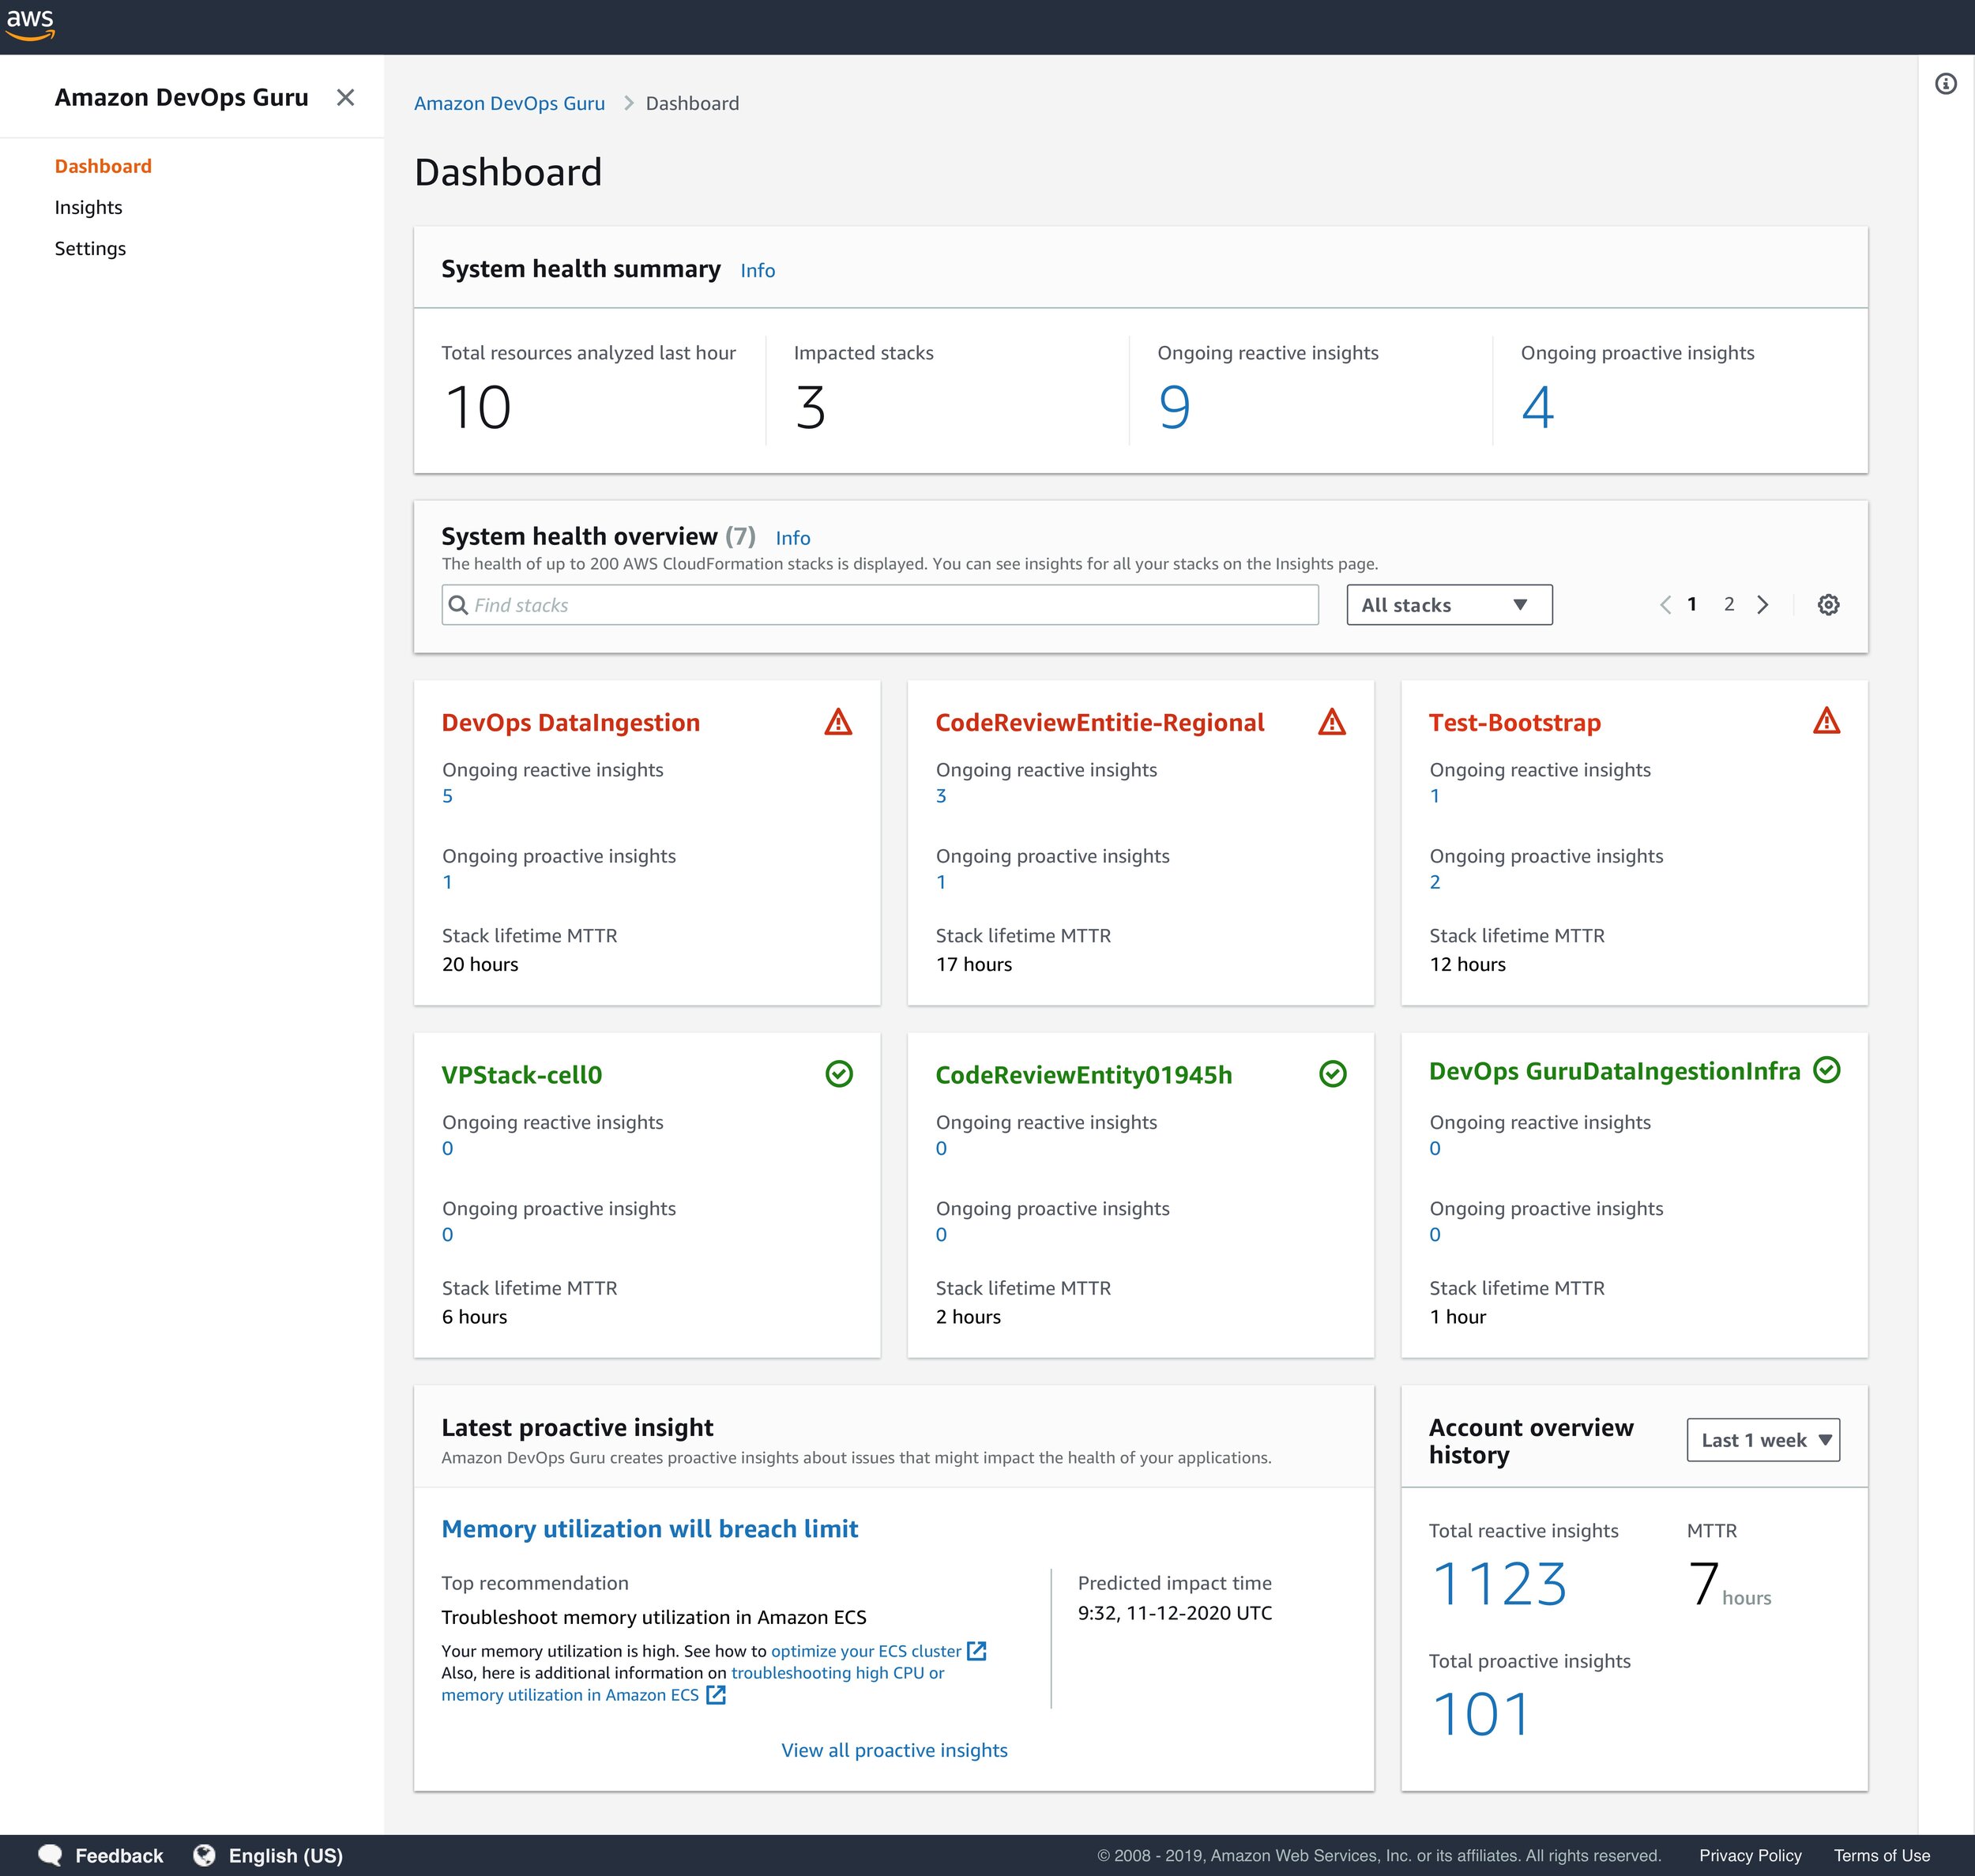Go to next page of stacks

pos(1763,605)
